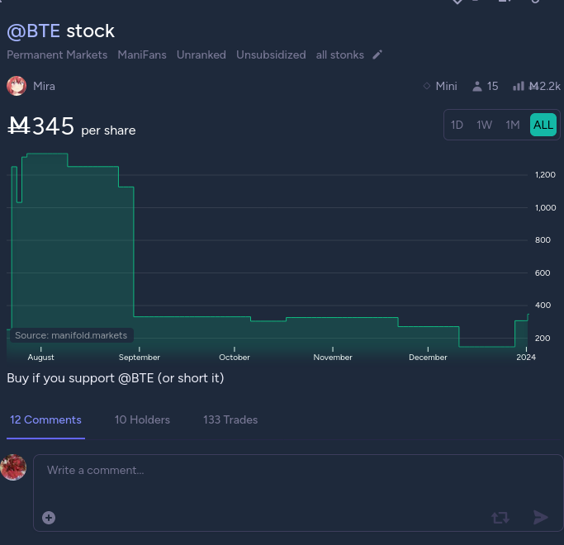Click the pencil edit topics icon

coord(377,54)
